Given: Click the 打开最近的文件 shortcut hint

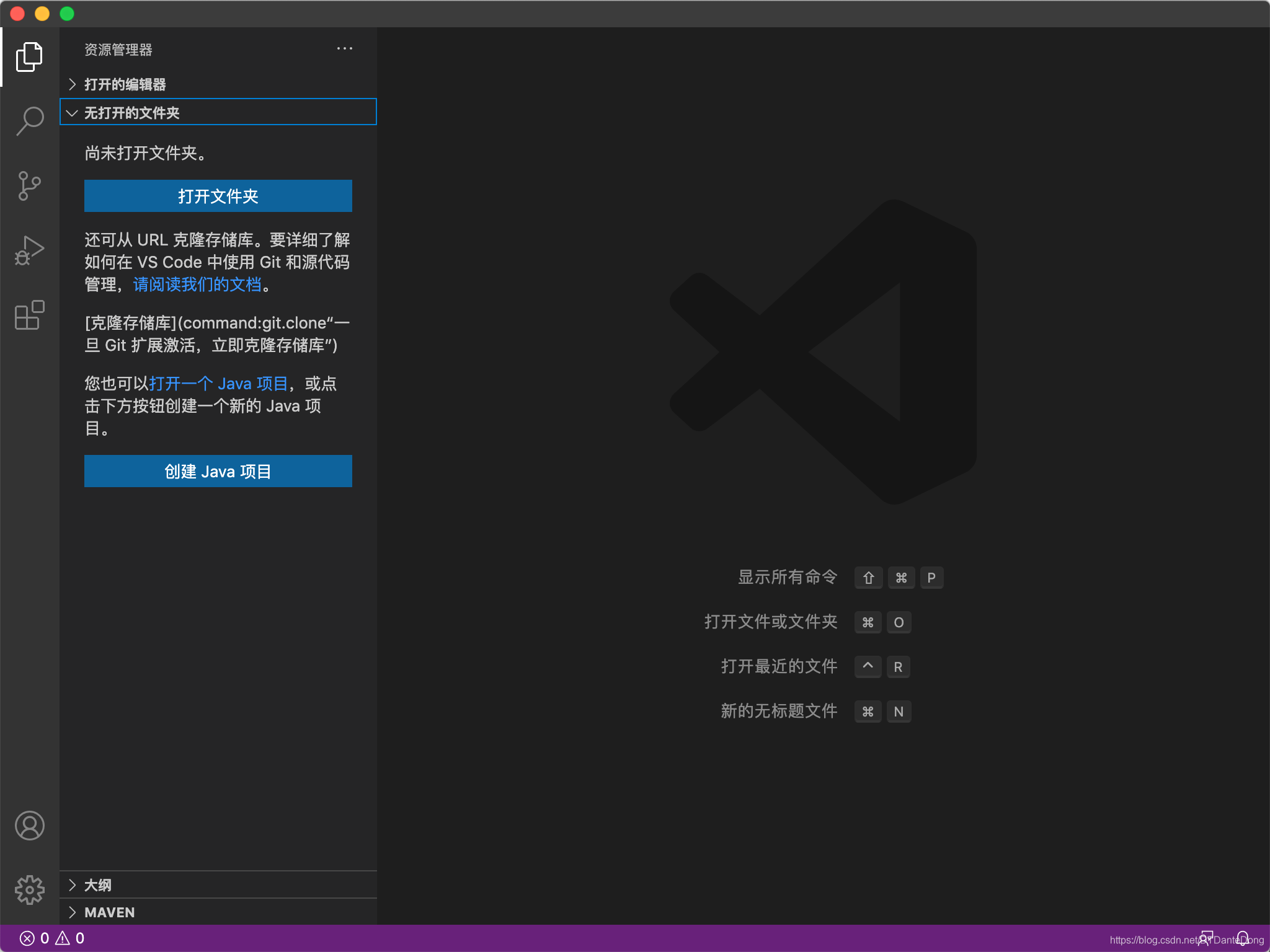Looking at the screenshot, I should point(779,666).
